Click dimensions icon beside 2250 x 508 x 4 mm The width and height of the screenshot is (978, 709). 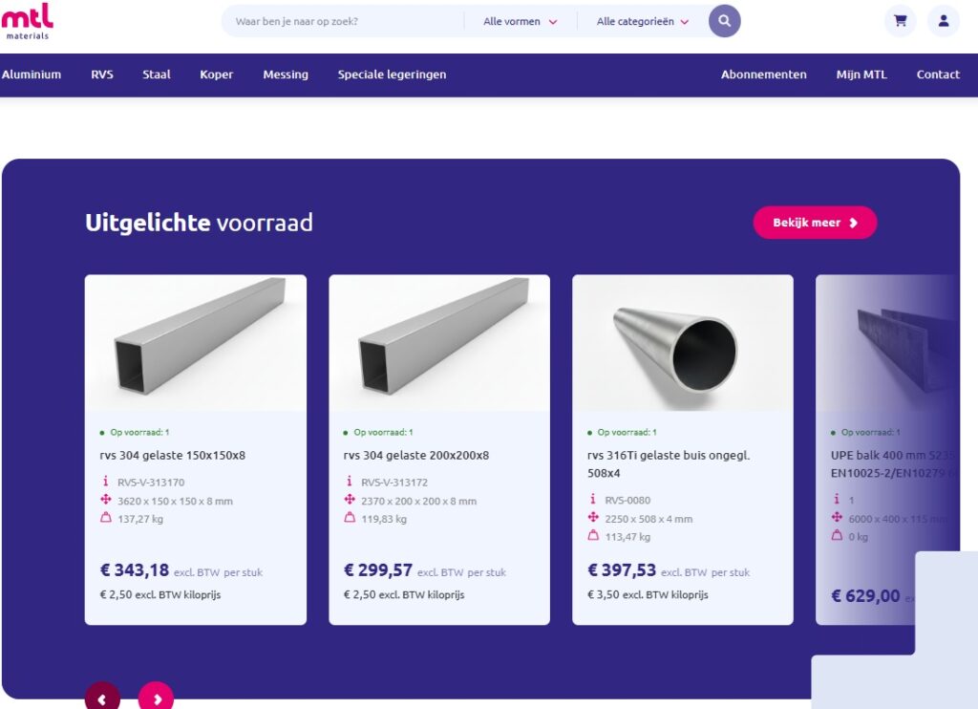tap(593, 518)
